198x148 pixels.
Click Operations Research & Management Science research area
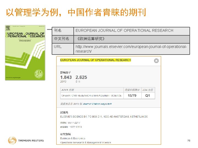point(86,143)
